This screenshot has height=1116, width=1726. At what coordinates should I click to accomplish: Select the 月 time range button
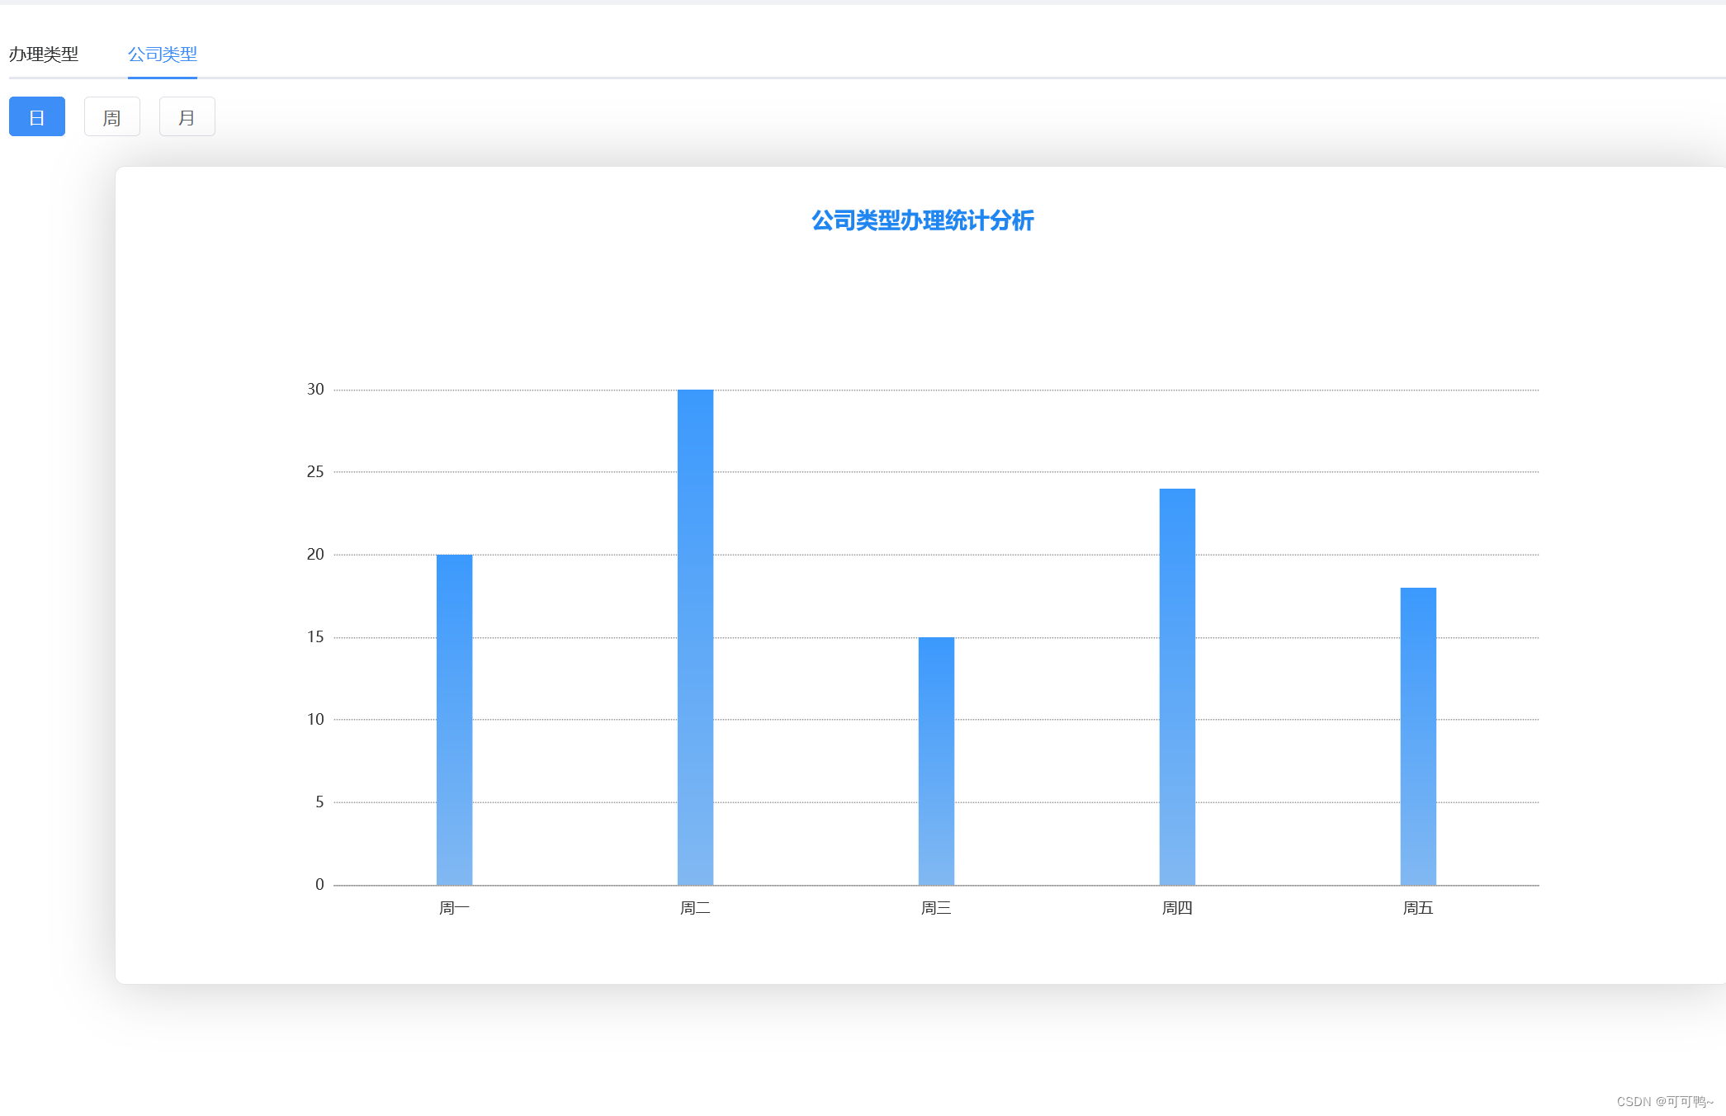point(187,116)
